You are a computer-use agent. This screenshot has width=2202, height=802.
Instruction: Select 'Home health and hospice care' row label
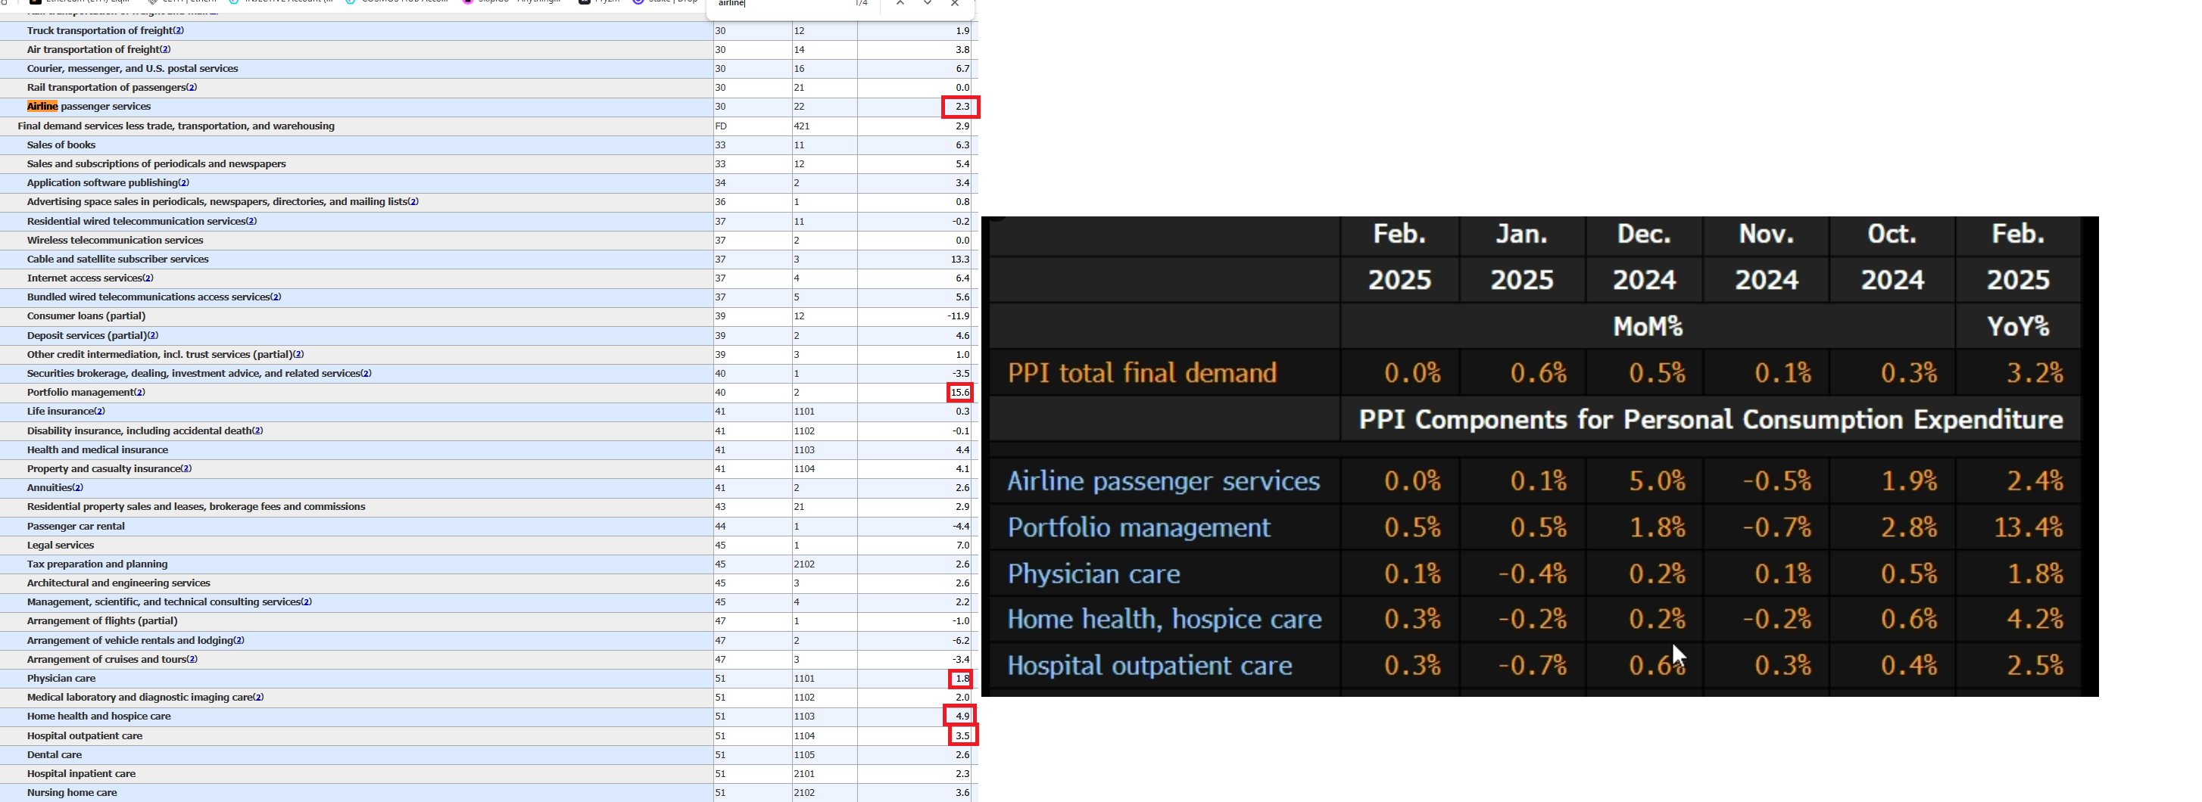pos(98,717)
